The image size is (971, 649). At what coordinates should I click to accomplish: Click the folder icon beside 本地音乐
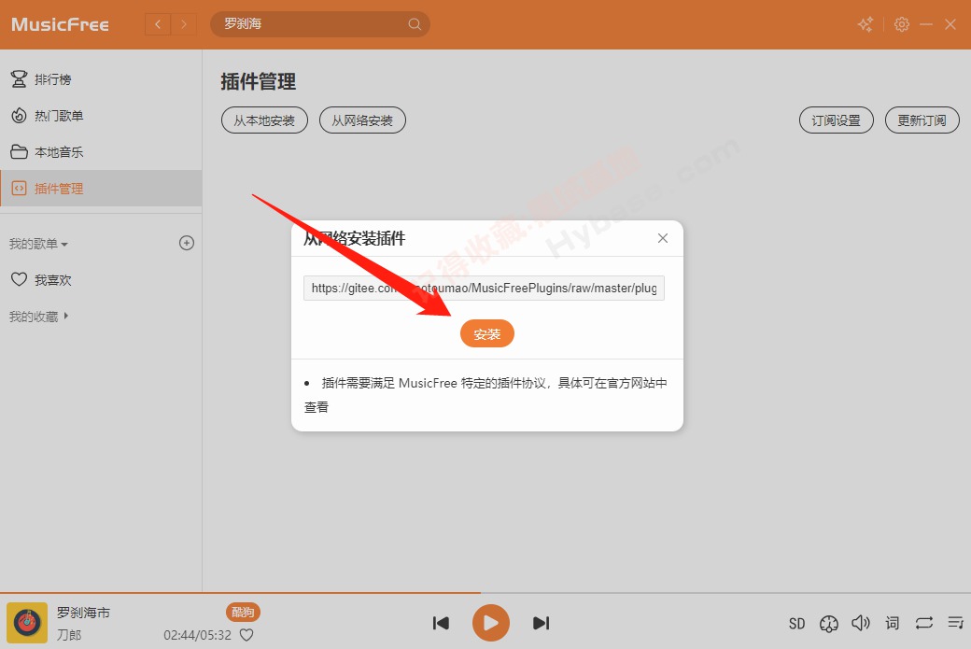(x=20, y=151)
